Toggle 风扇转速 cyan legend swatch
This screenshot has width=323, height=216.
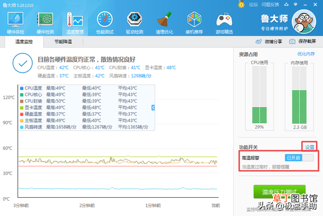[x=22, y=127]
